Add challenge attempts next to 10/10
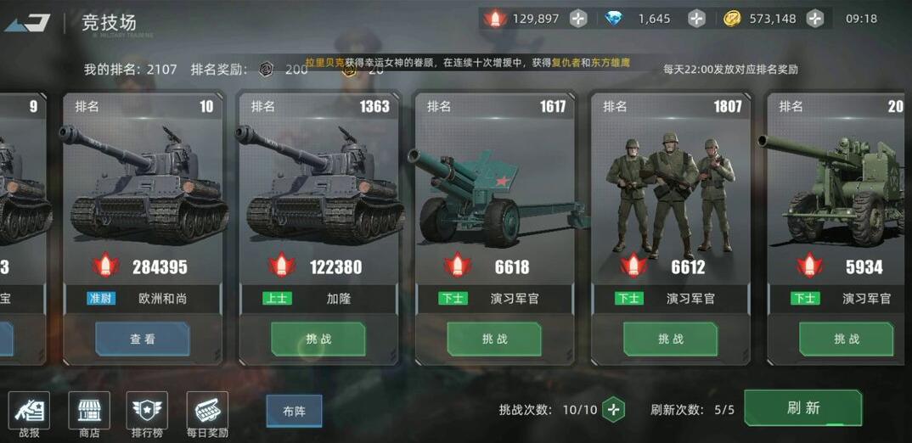Image resolution: width=912 pixels, height=443 pixels. 613,410
